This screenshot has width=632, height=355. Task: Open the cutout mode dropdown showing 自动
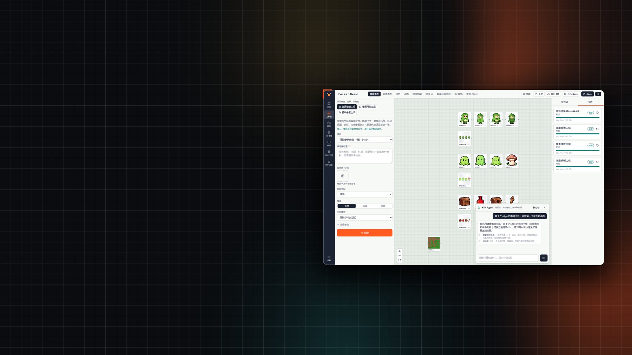[365, 194]
